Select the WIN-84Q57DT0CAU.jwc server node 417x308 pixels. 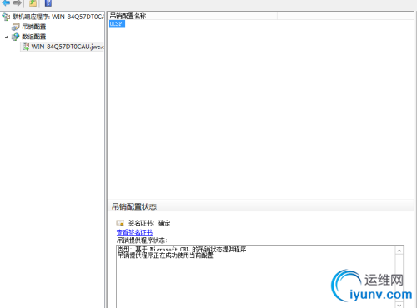coord(68,47)
